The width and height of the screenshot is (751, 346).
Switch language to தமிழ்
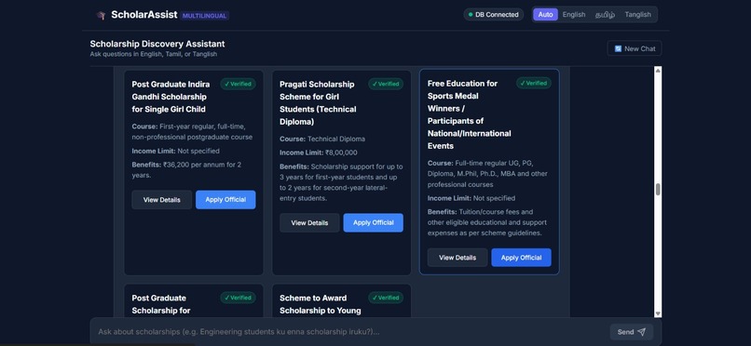pyautogui.click(x=605, y=15)
